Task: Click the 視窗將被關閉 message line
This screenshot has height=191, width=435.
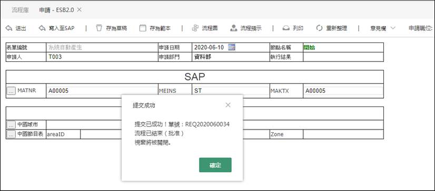Action: point(152,143)
